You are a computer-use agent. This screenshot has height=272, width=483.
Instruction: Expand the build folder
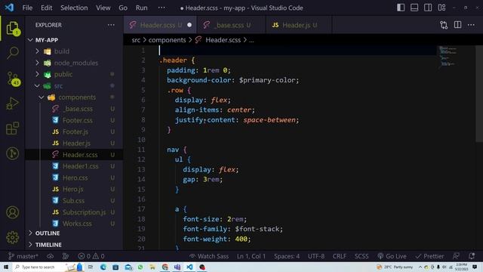(x=74, y=51)
